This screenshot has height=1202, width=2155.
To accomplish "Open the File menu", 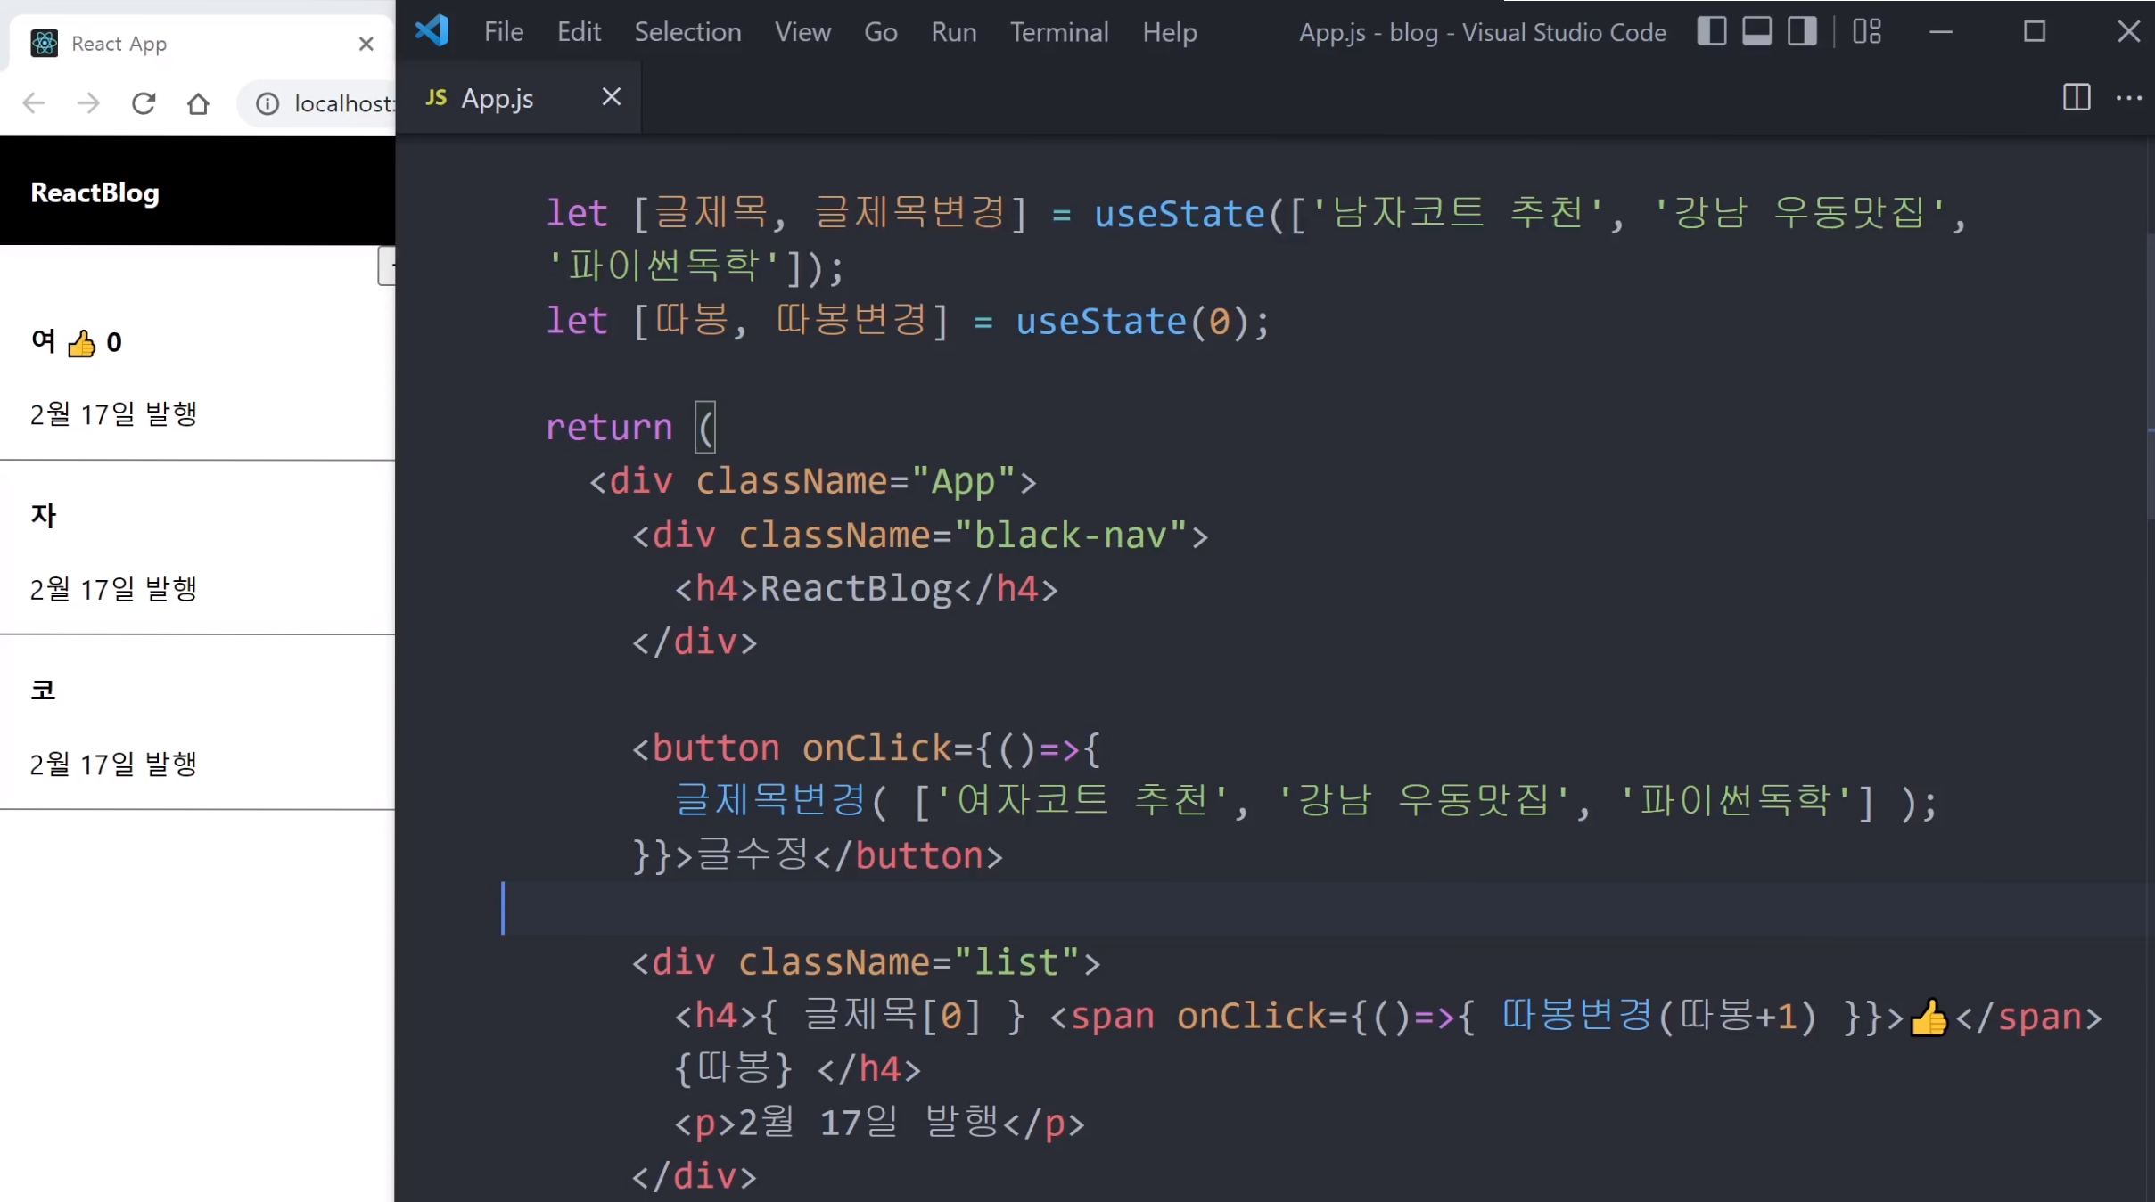I will coord(503,32).
